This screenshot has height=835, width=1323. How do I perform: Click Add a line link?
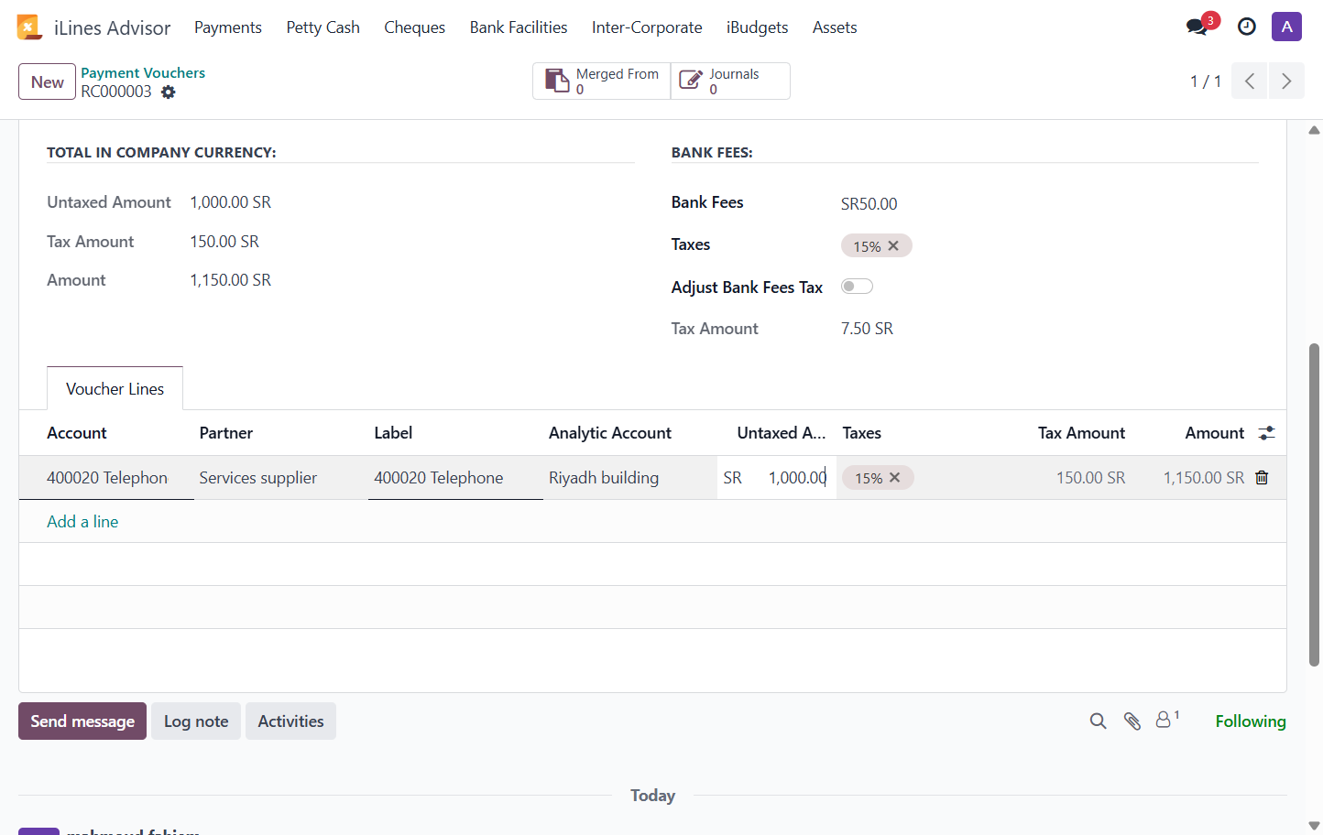tap(82, 522)
